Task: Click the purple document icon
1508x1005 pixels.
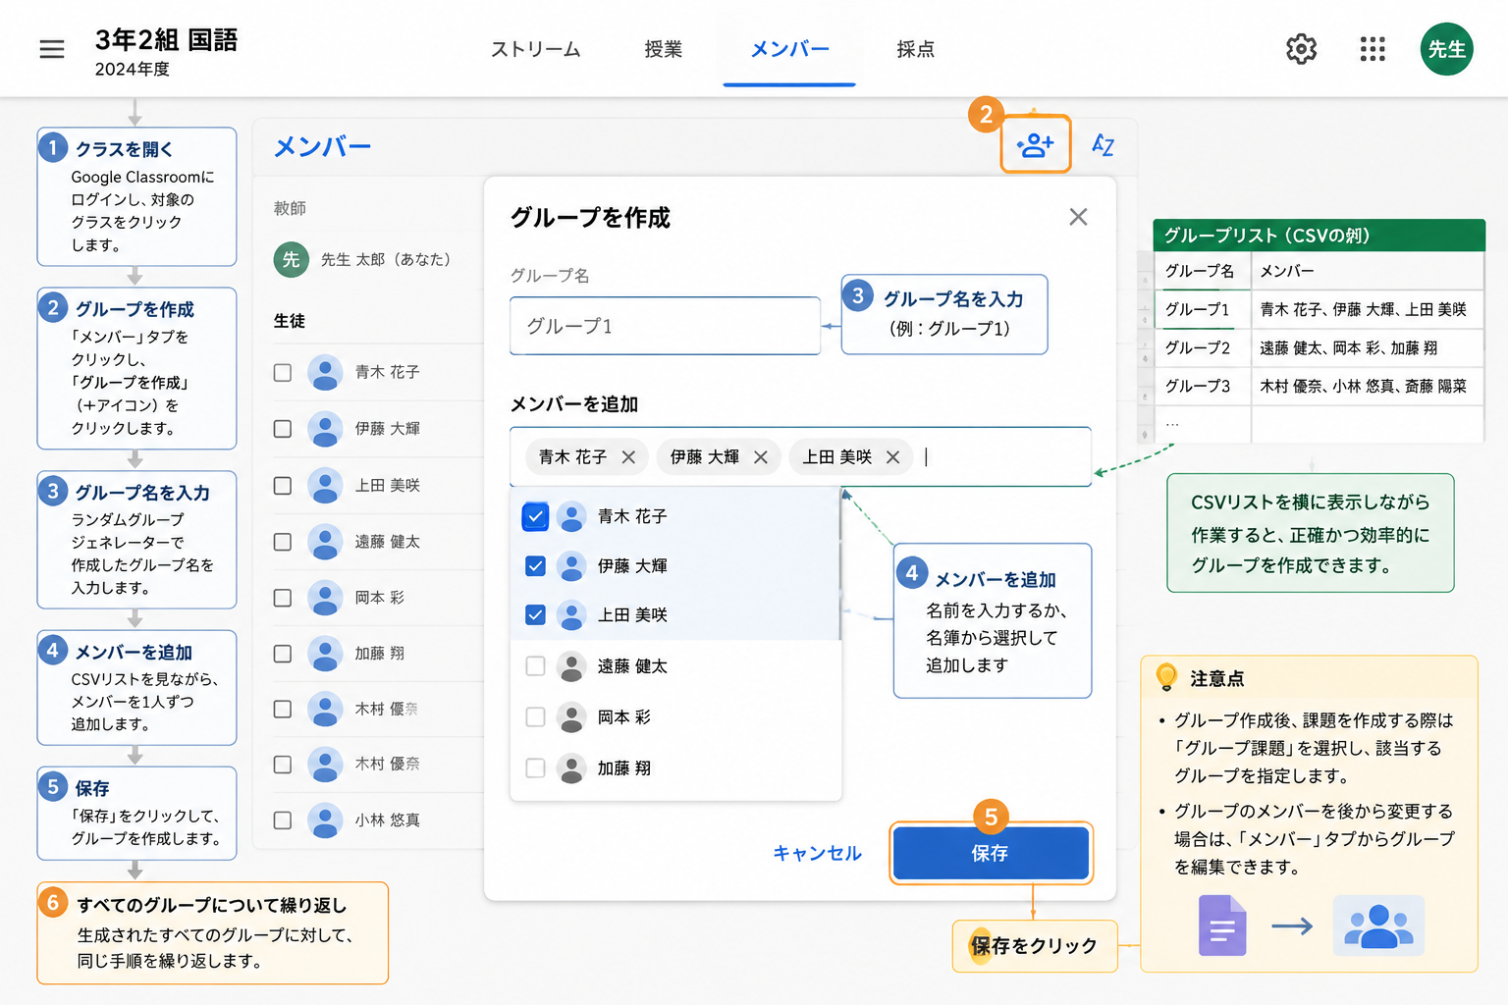Action: click(1222, 926)
